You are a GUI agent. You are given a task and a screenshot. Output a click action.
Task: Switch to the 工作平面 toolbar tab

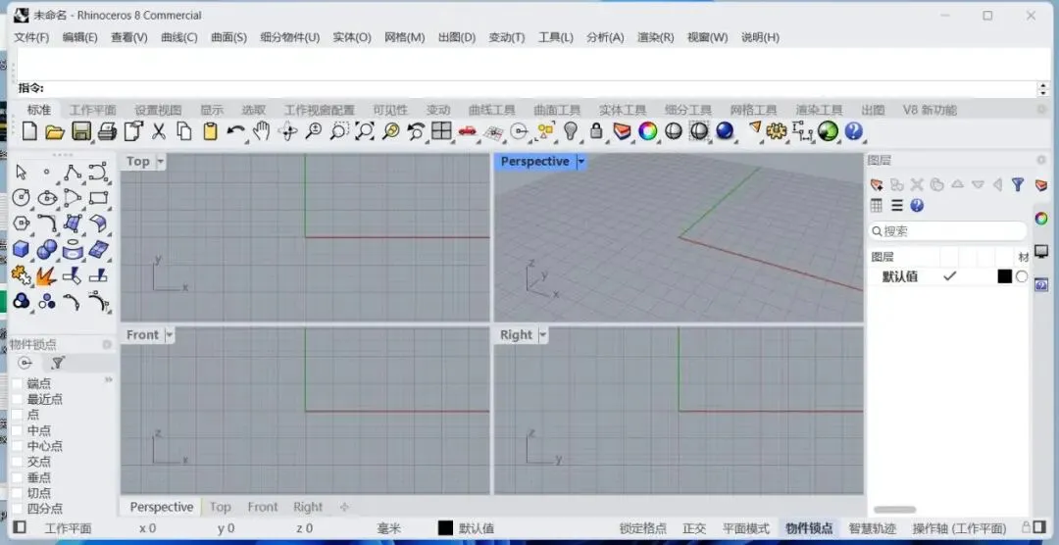point(92,110)
